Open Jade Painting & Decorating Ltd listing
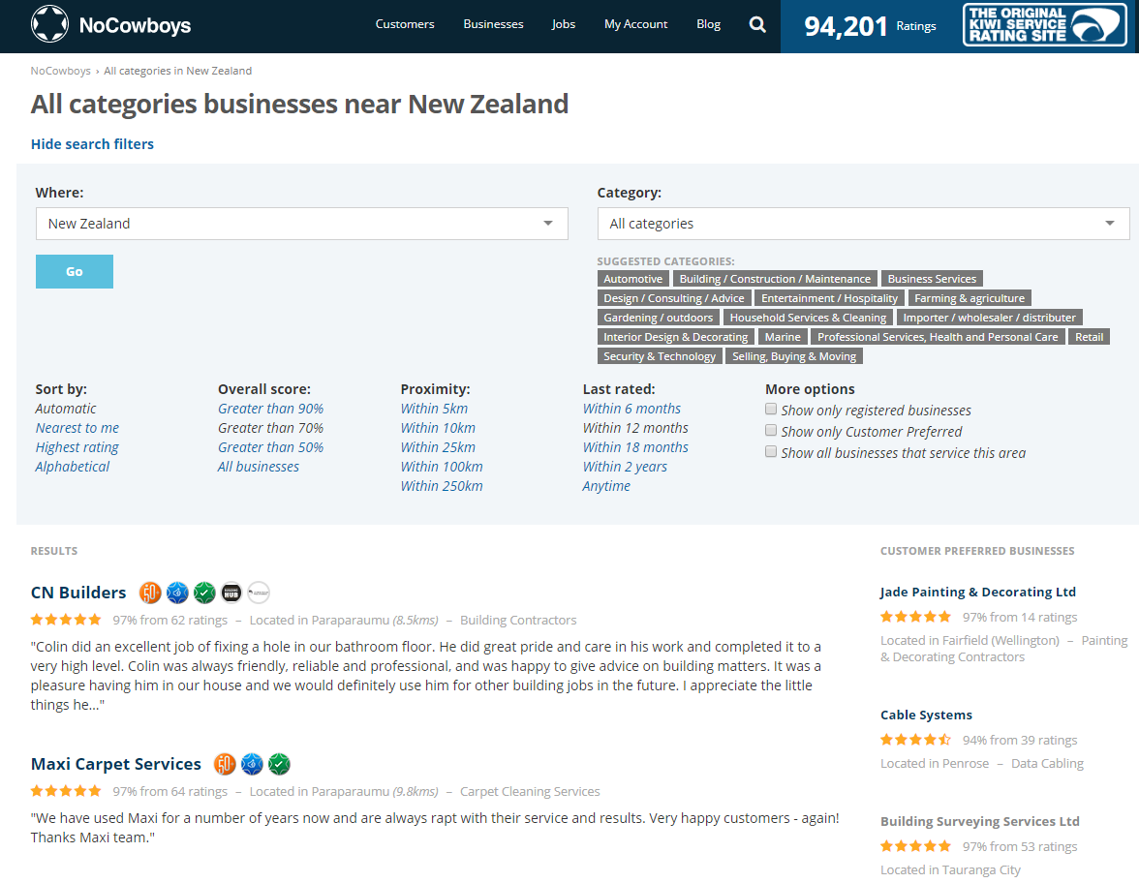 point(978,592)
